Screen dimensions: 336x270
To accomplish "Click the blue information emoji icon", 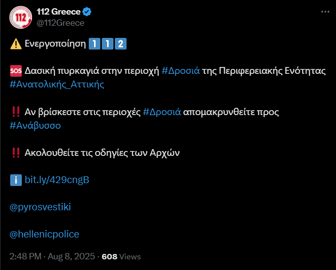I will tap(15, 180).
